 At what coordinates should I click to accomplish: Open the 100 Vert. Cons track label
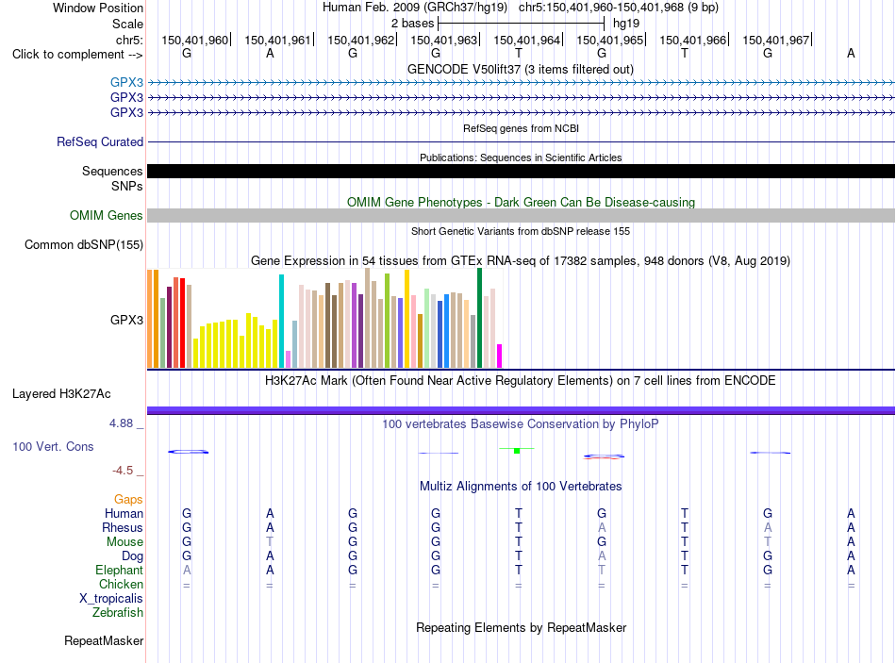[x=53, y=446]
